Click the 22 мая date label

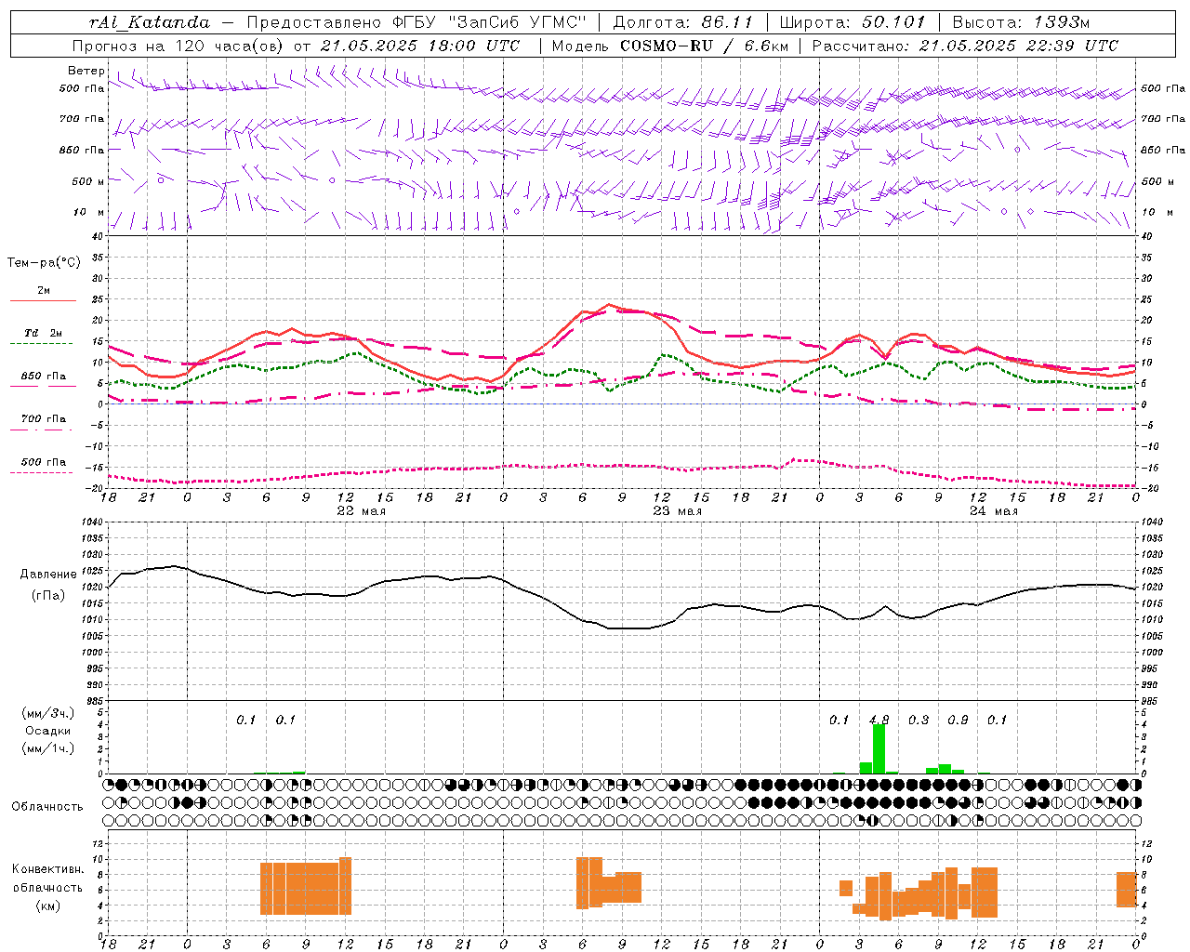[x=361, y=511]
